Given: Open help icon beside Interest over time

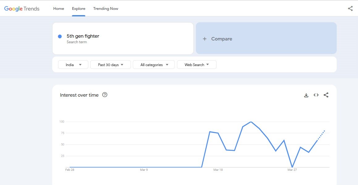Looking at the screenshot, I should (105, 95).
